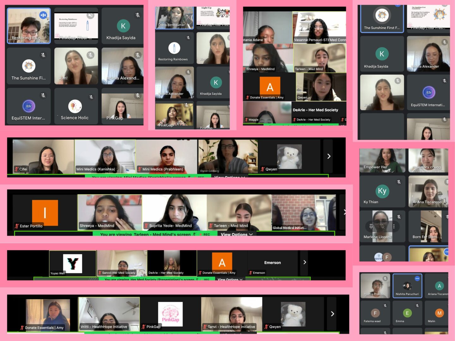
Task: Click muted mic icon on Ariella Alexand... truncated tile
Action: pyautogui.click(x=138, y=55)
